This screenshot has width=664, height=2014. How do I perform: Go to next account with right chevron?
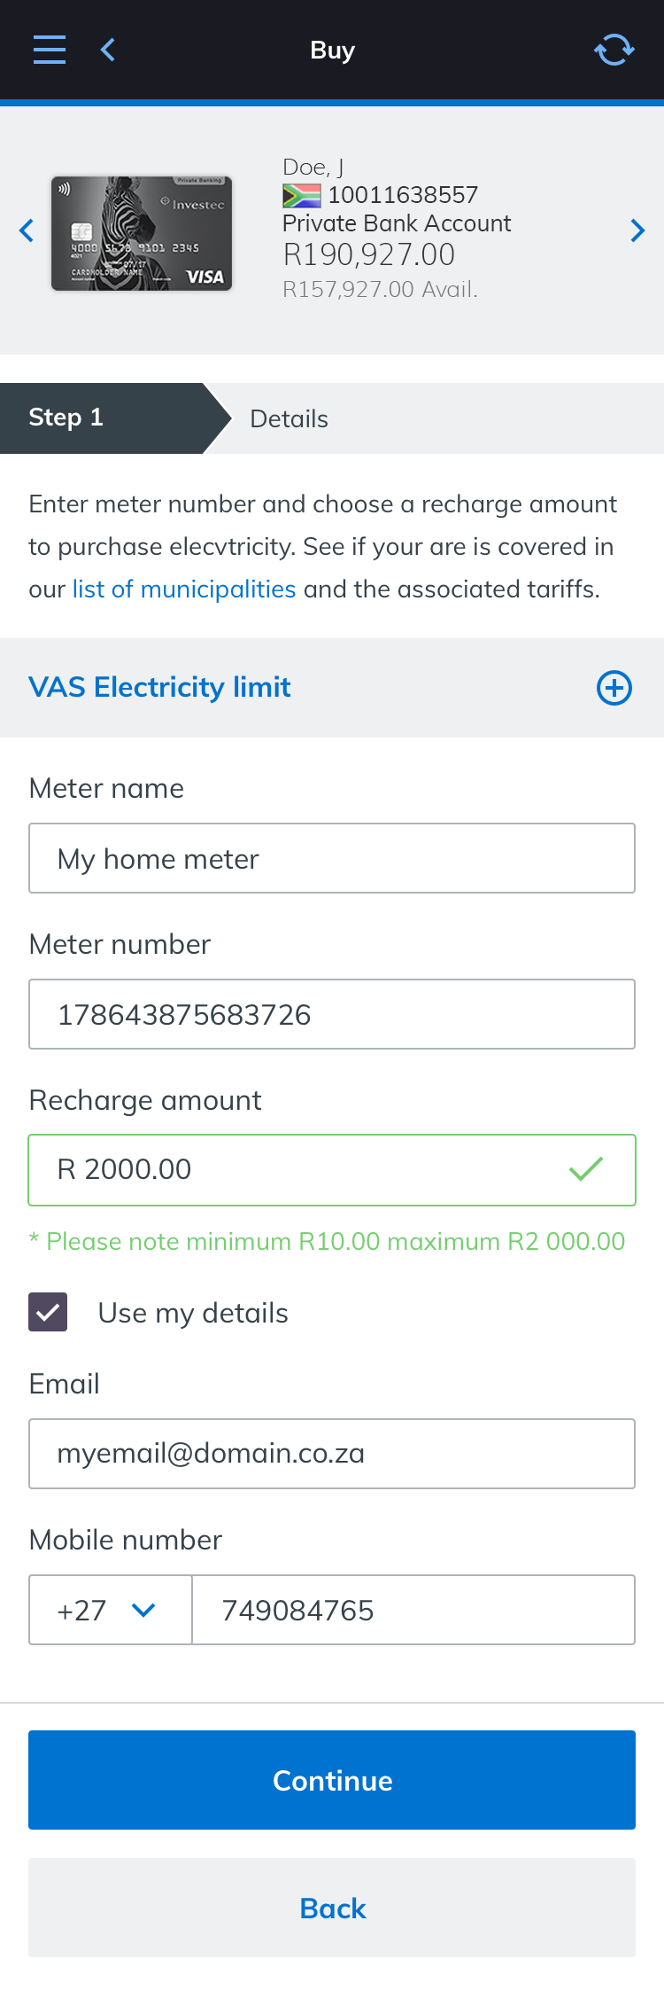pos(637,230)
